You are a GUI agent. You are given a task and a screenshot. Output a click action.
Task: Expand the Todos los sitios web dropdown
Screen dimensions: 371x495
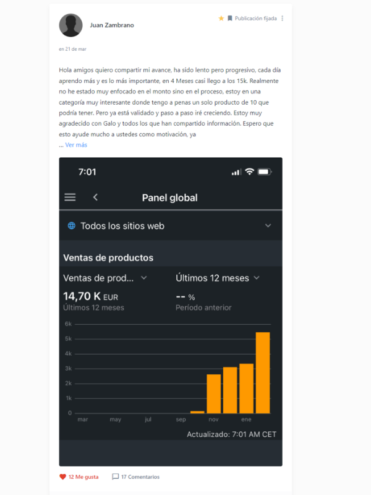[x=268, y=226]
